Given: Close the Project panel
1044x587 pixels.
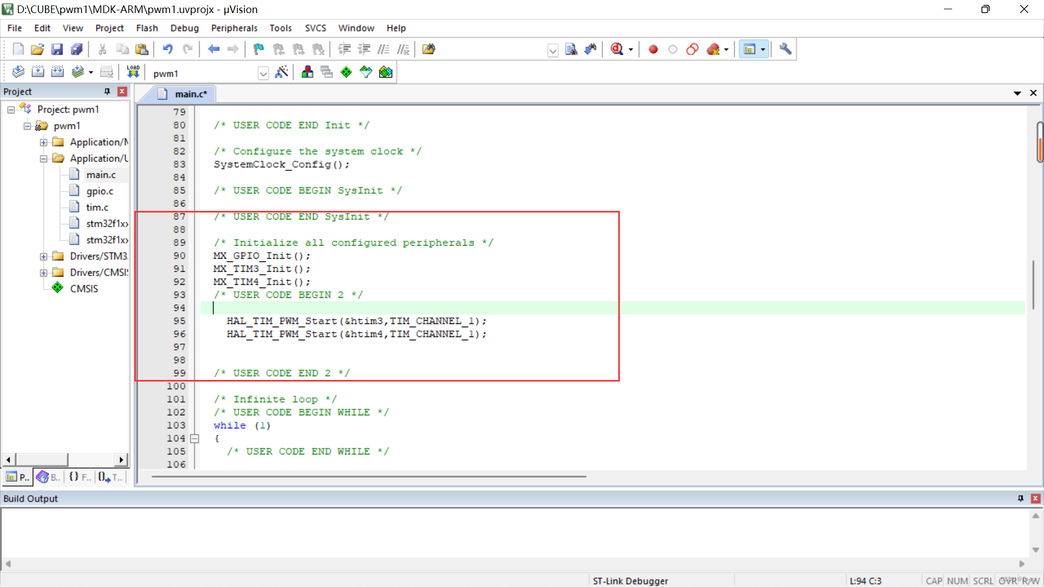Looking at the screenshot, I should tap(122, 92).
